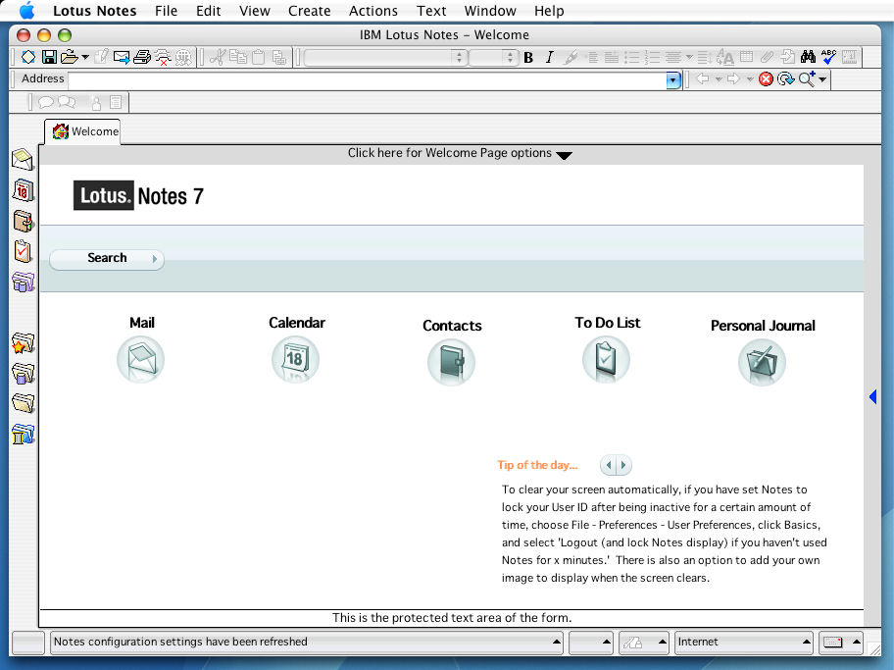Screen dimensions: 894x670
Task: Open the Help menu
Action: coord(549,11)
